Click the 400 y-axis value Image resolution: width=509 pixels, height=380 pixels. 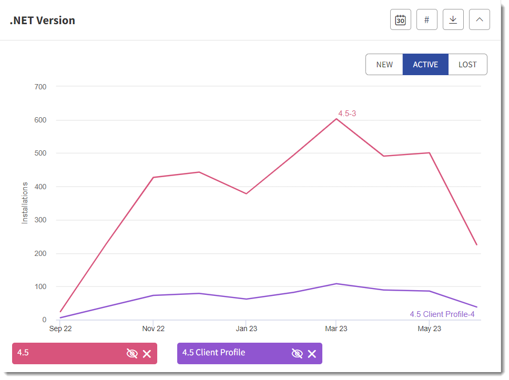click(40, 187)
